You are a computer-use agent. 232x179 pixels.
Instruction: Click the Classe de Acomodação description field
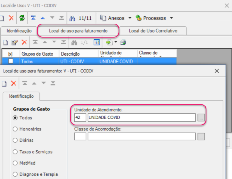(x=142, y=137)
